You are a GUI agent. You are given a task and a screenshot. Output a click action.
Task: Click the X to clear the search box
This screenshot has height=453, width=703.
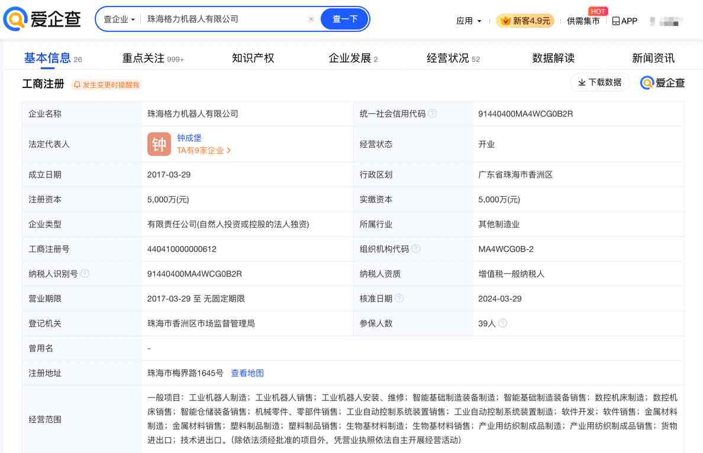point(311,19)
